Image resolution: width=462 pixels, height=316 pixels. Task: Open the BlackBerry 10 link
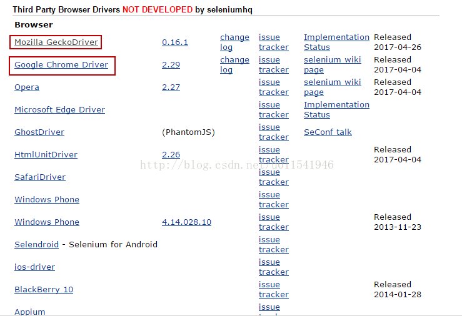pyautogui.click(x=44, y=290)
